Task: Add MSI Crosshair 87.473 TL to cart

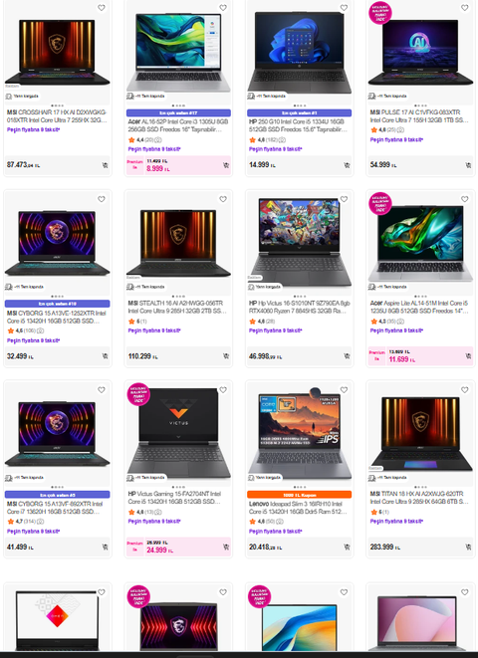Action: coord(105,165)
